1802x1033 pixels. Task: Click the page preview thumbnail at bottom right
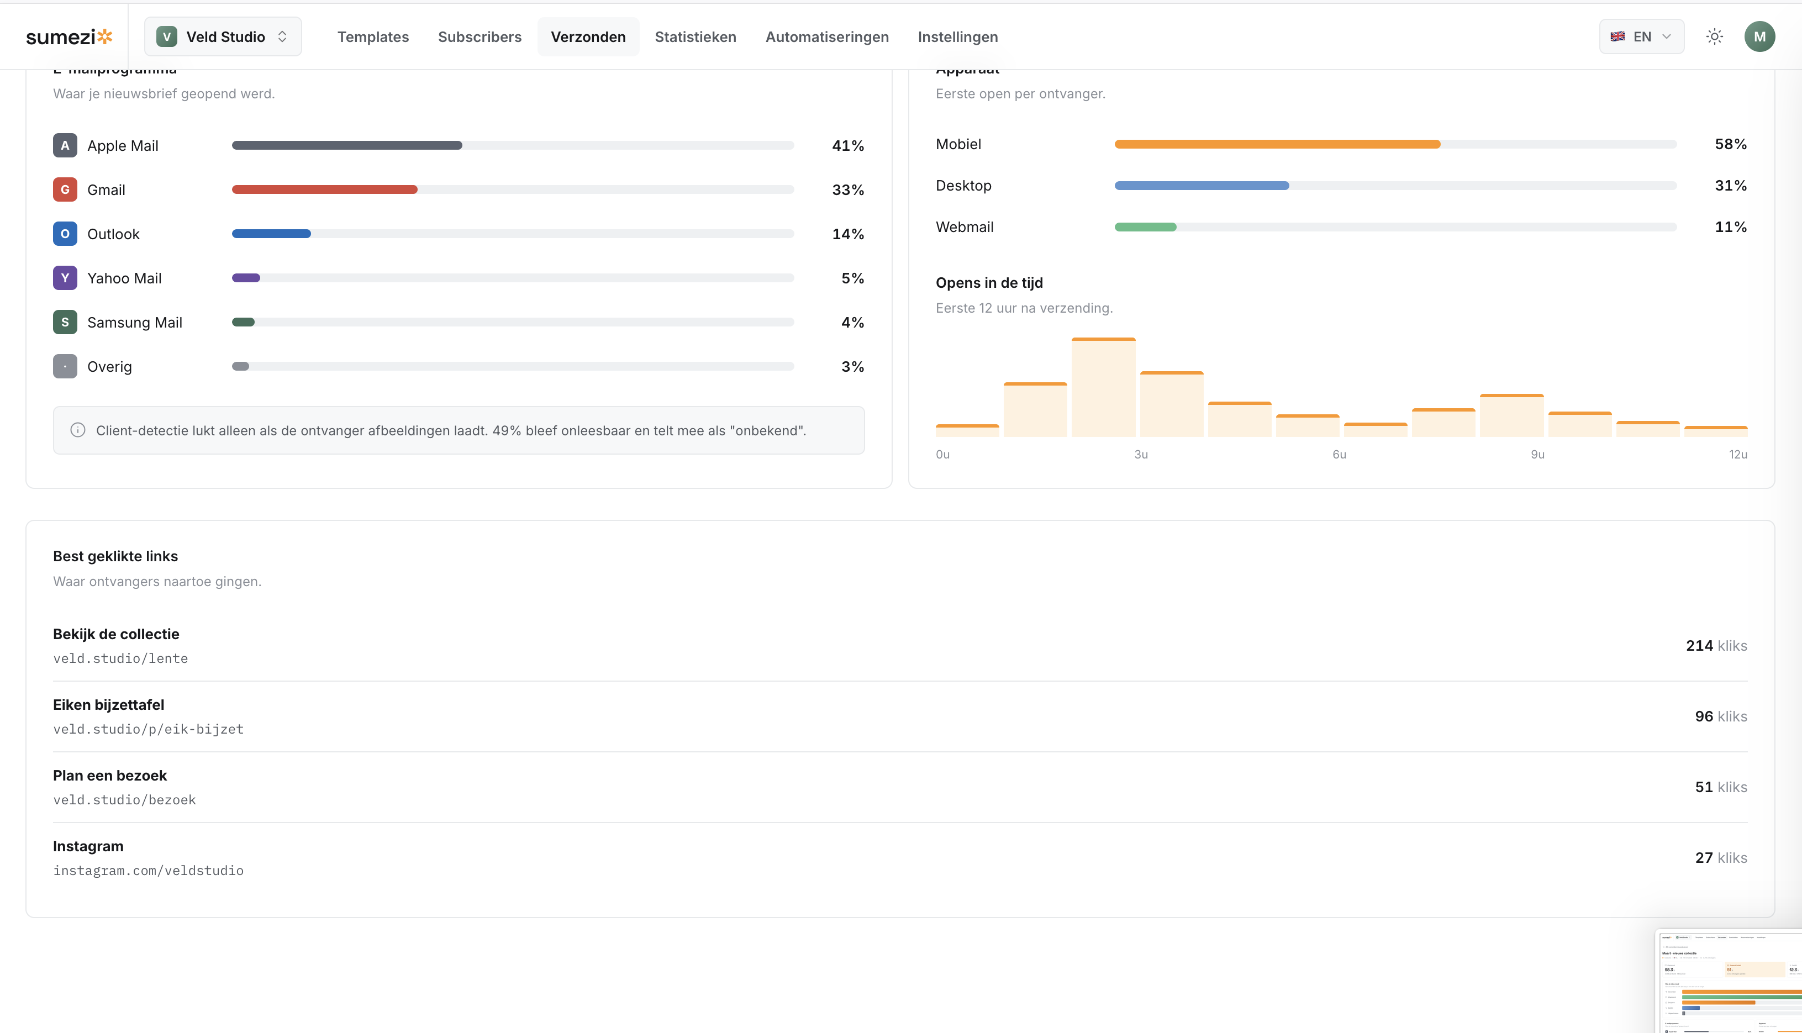tap(1729, 982)
